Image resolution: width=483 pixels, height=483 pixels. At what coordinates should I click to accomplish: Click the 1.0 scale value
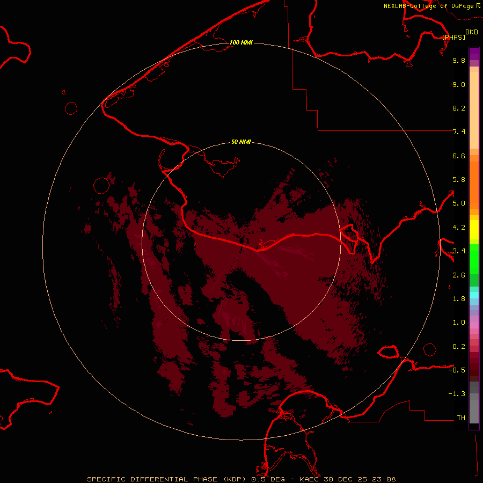[459, 323]
